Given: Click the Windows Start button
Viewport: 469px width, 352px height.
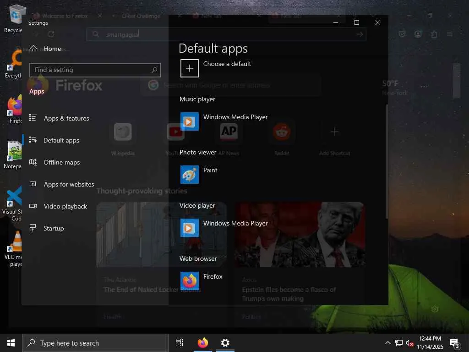Looking at the screenshot, I should (x=11, y=343).
